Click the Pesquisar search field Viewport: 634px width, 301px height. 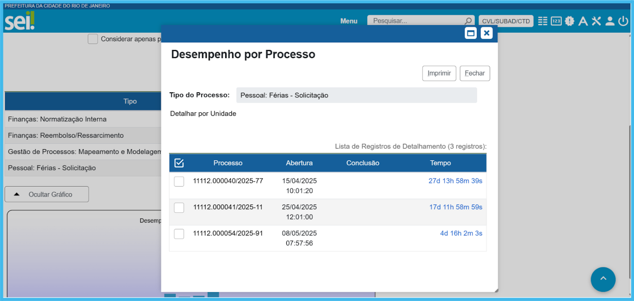click(x=415, y=21)
